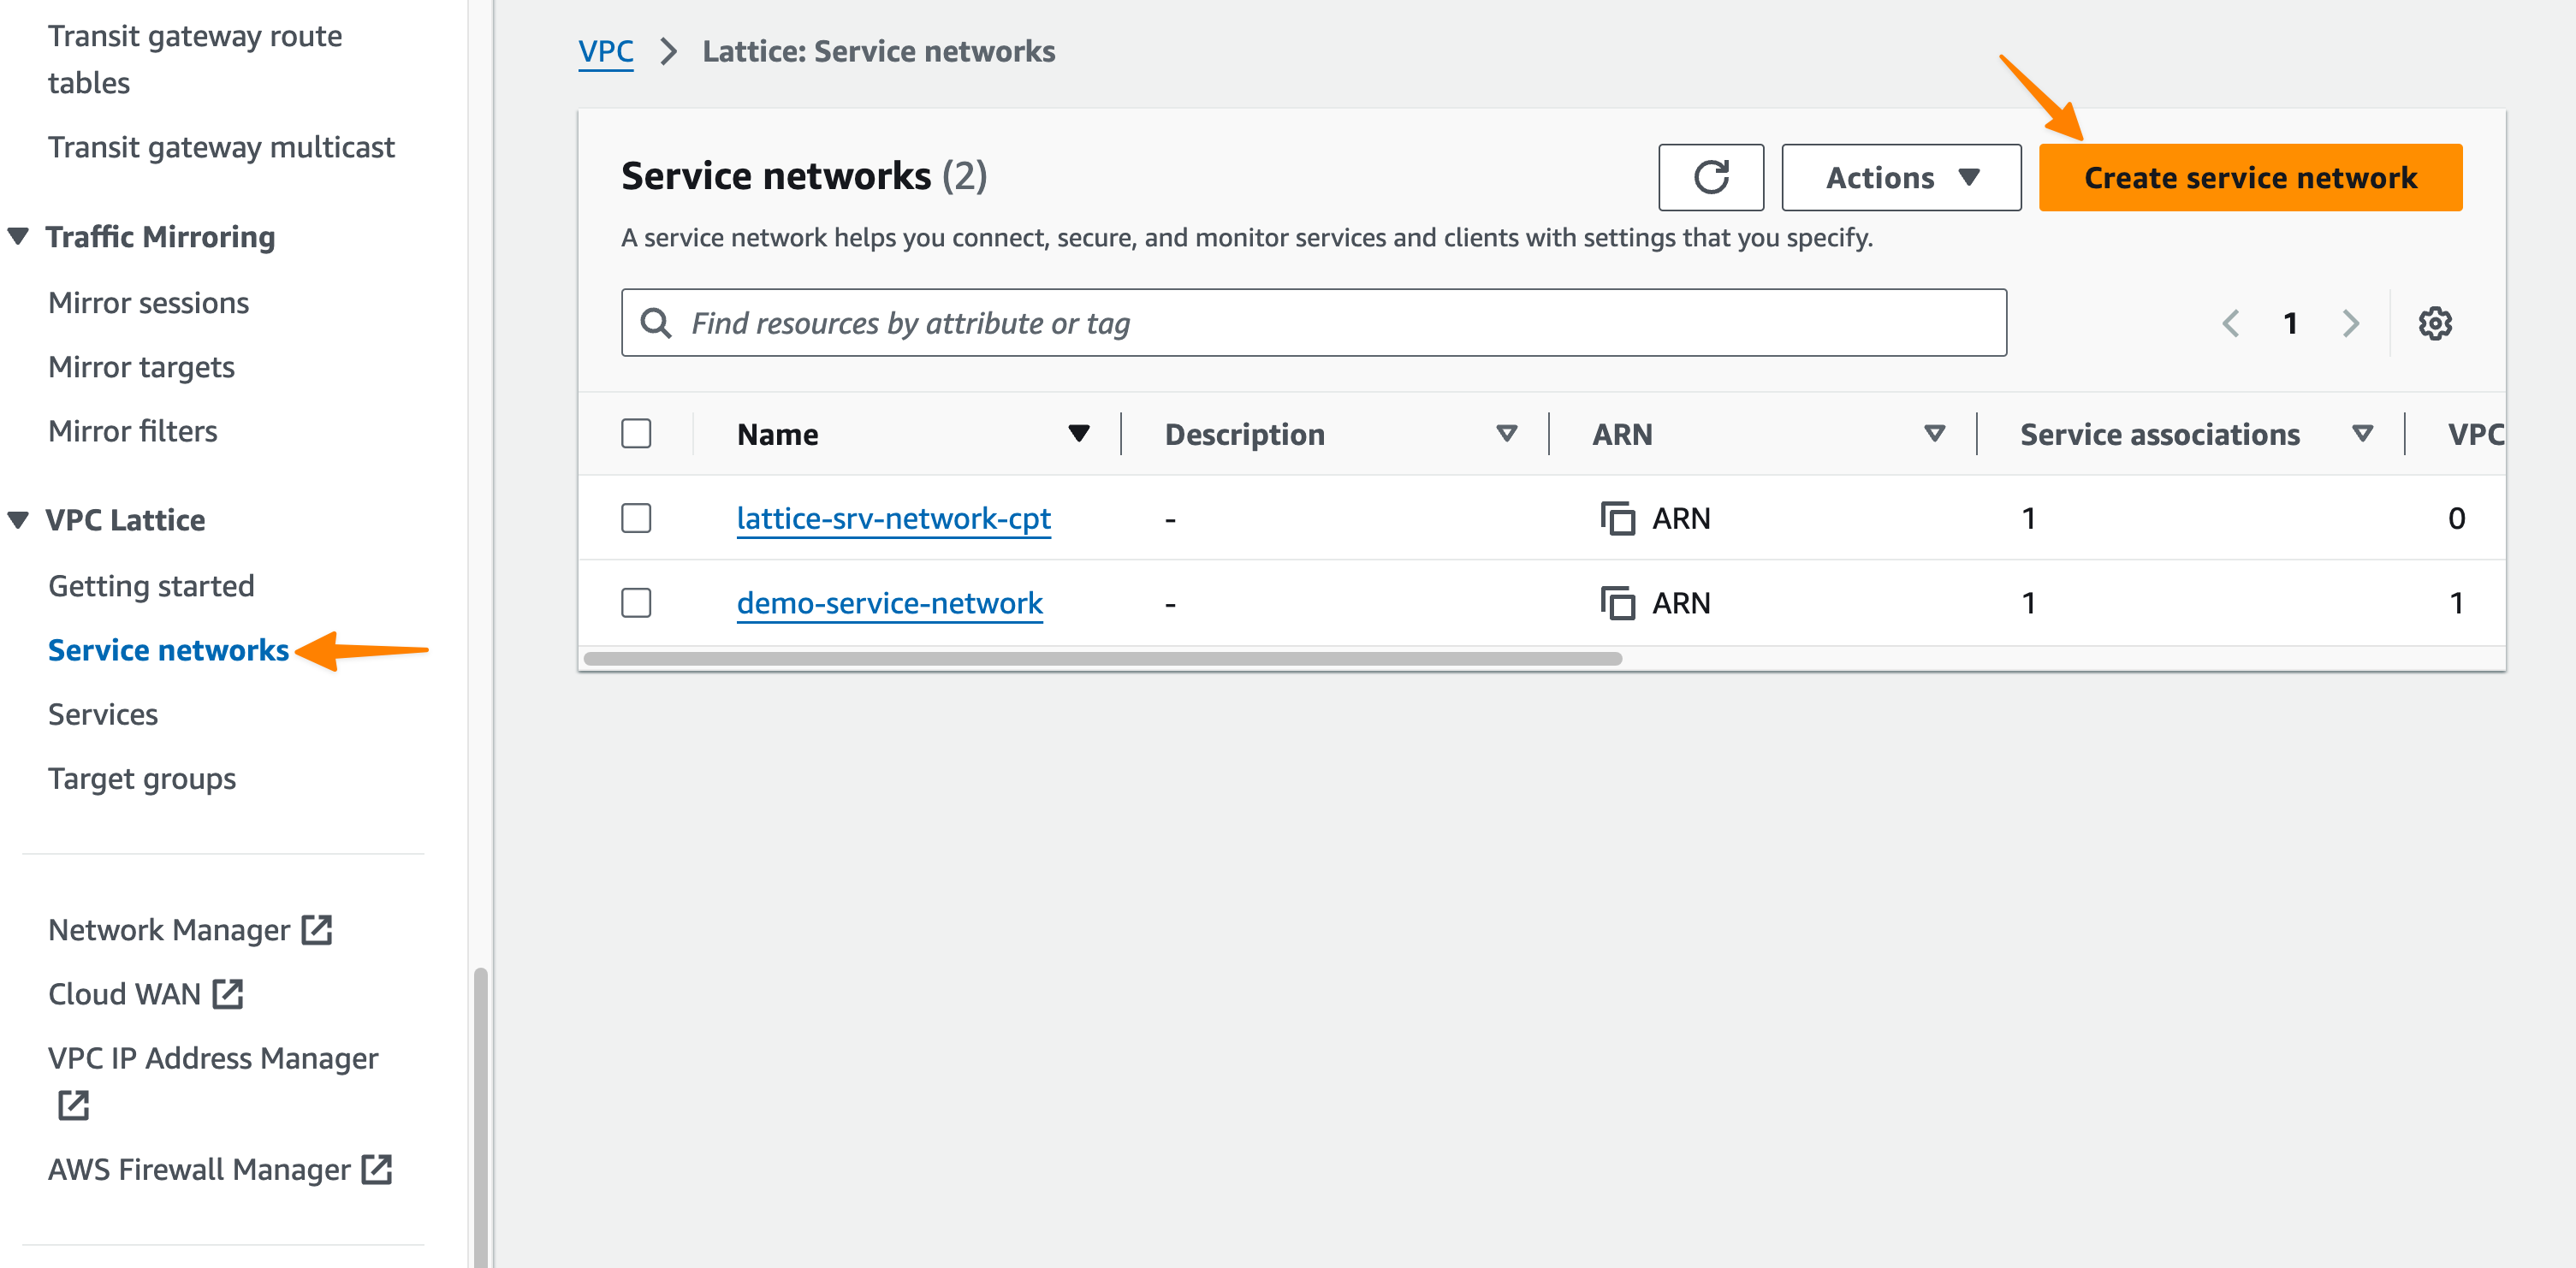Go to next results page arrow
Screen dimensions: 2576x1268
[x=2350, y=323]
